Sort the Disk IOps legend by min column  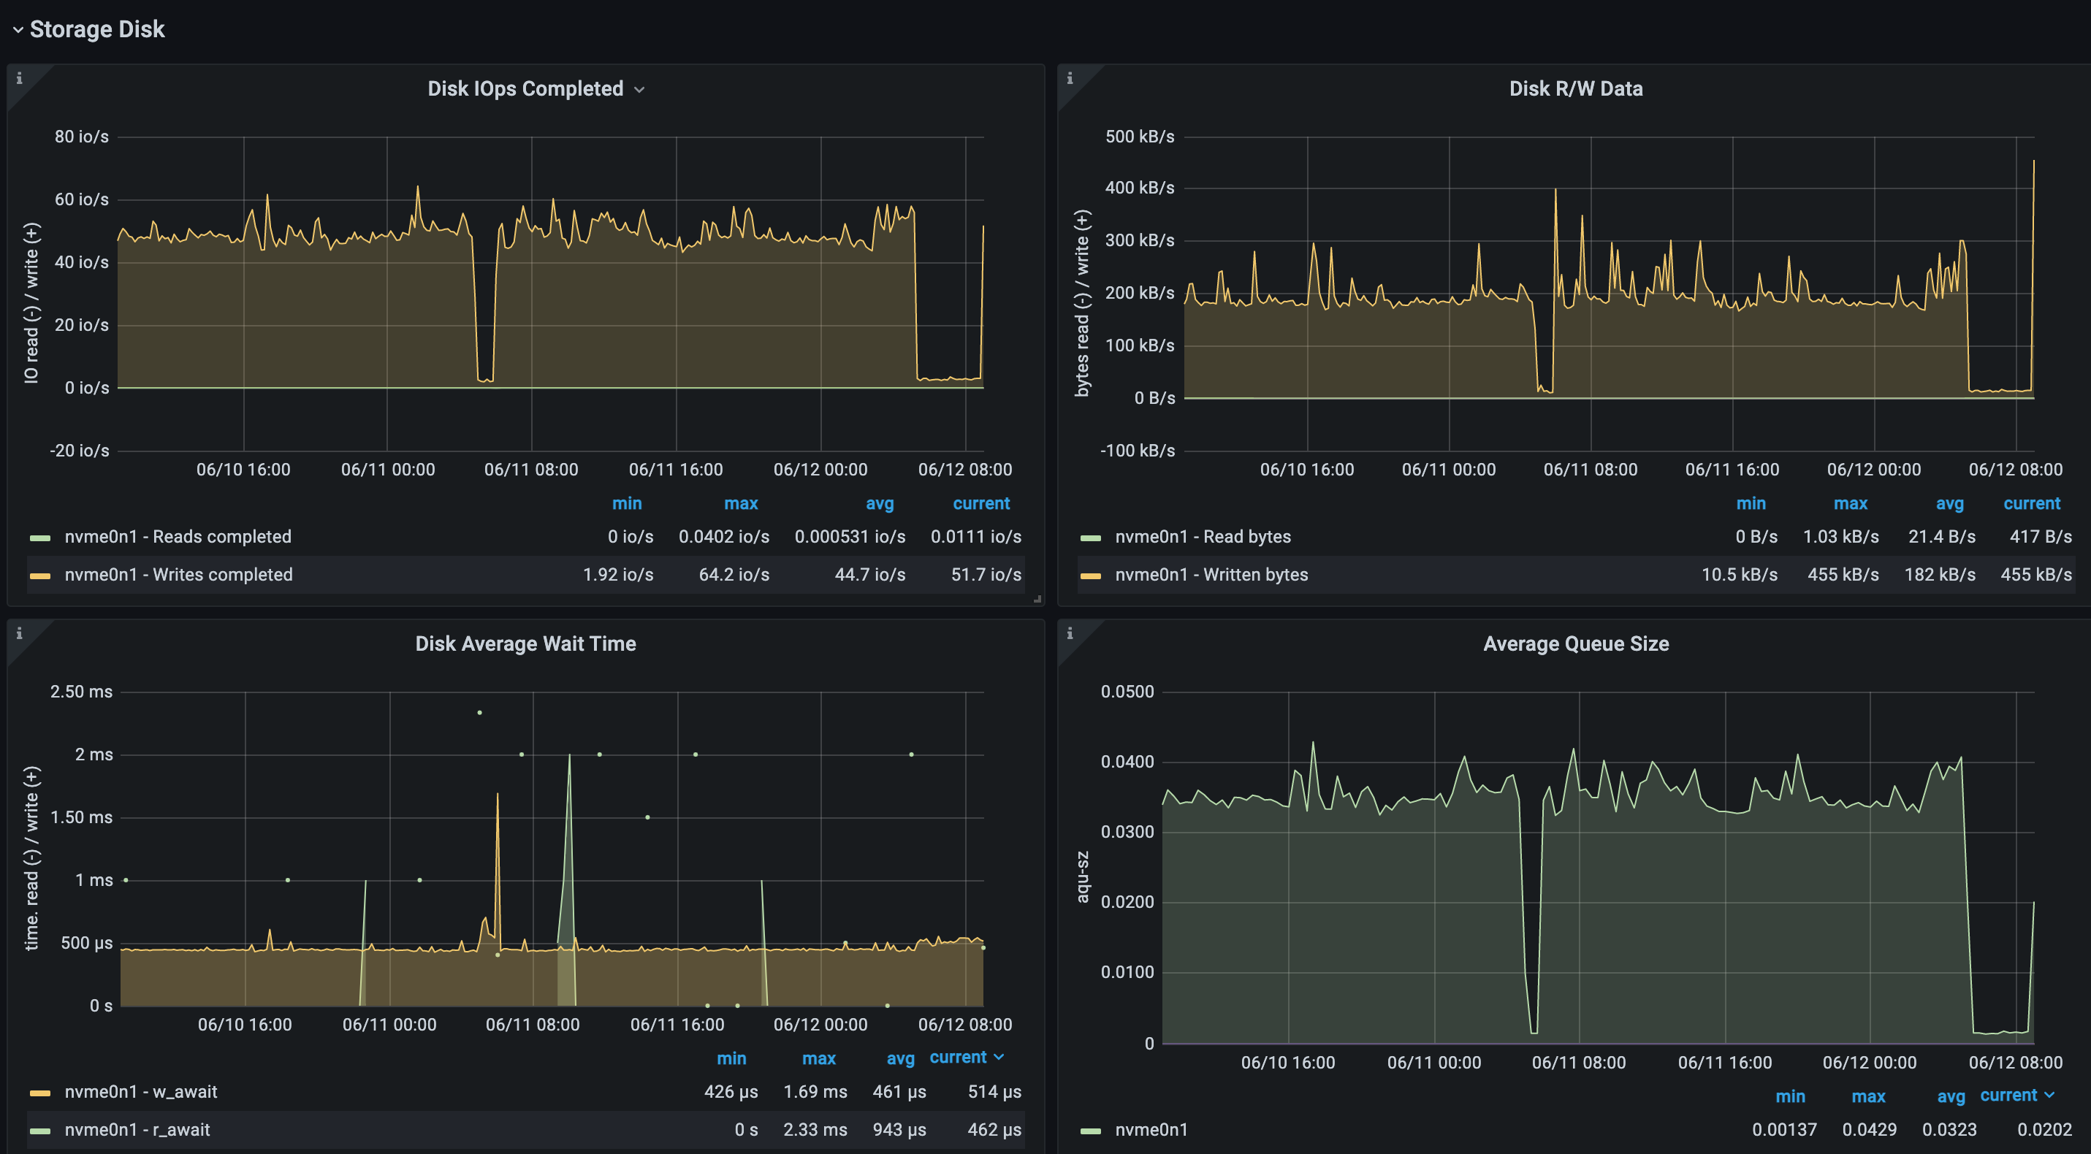coord(627,503)
